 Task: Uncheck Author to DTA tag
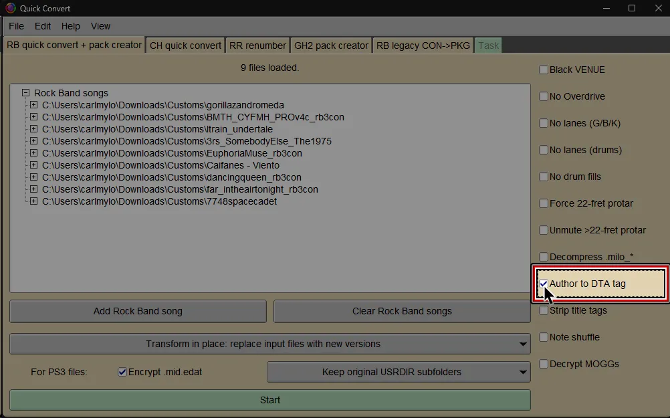tap(544, 284)
